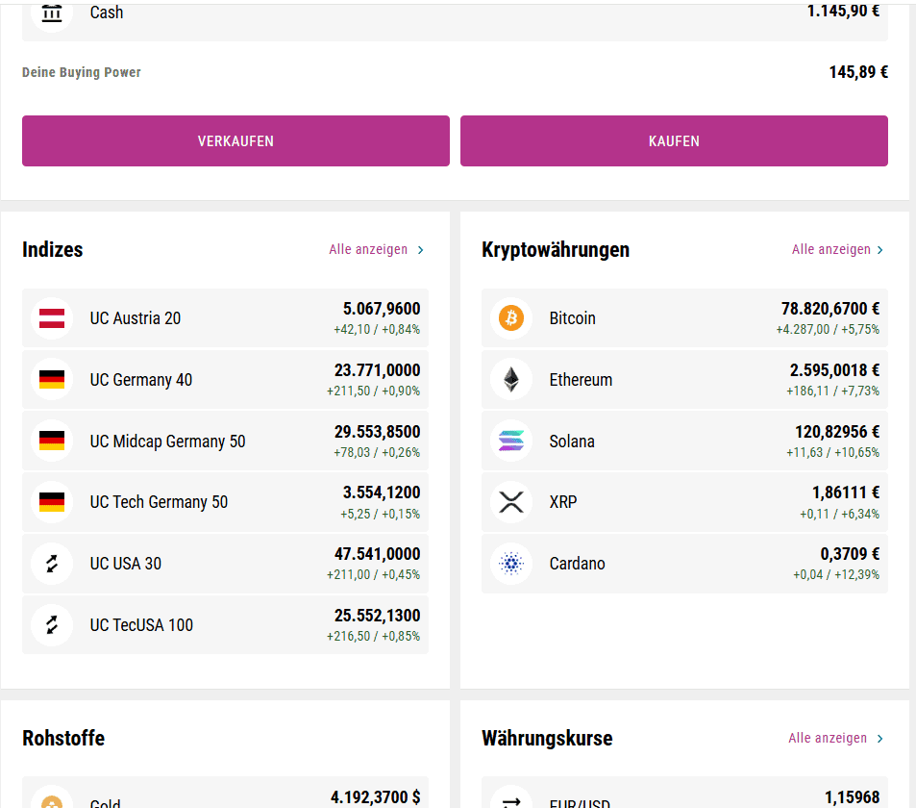Click the UC Germany 40 flag icon
916x808 pixels.
(x=52, y=380)
